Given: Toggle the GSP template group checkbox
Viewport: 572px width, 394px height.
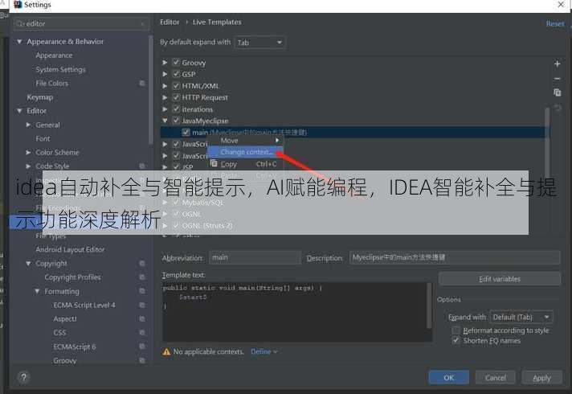Looking at the screenshot, I should coord(176,74).
